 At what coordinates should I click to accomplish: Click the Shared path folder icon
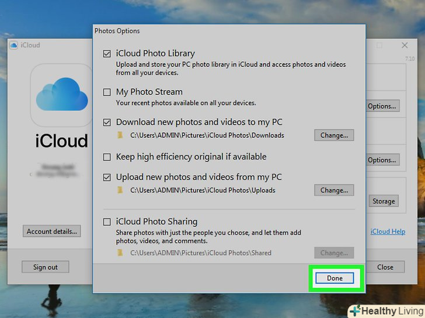[120, 253]
